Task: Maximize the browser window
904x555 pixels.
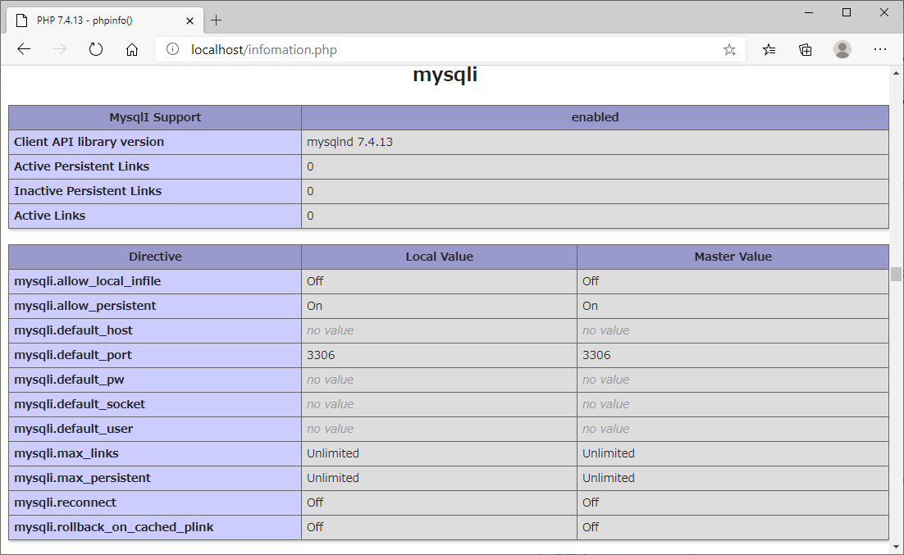Action: coord(847,12)
